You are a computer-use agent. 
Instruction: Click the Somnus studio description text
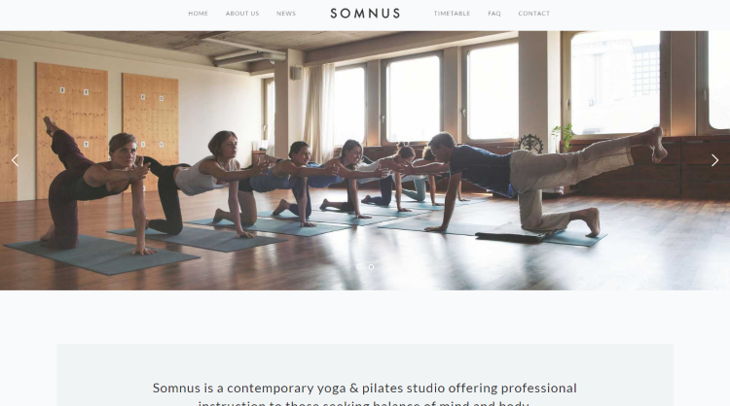coord(365,394)
